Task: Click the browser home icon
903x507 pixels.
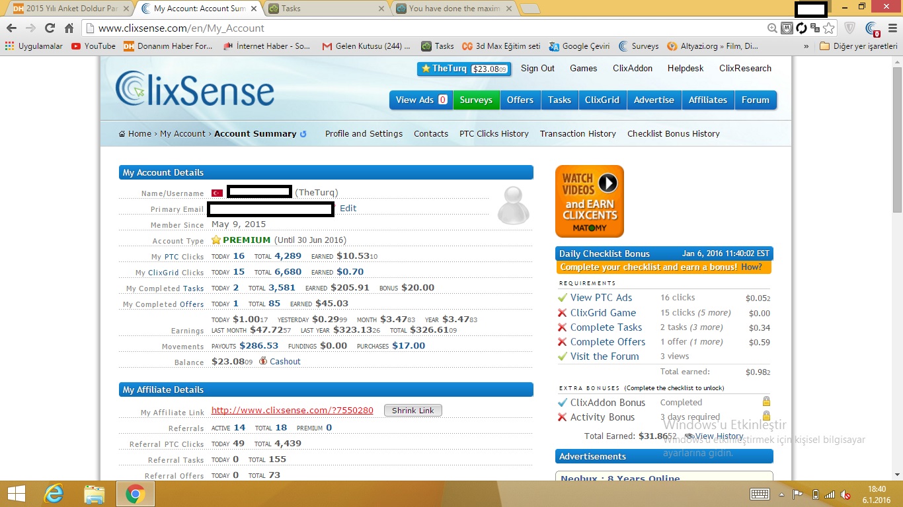Action: tap(69, 28)
